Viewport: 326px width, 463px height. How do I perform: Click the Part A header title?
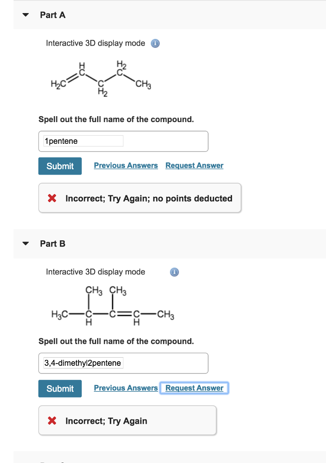53,15
